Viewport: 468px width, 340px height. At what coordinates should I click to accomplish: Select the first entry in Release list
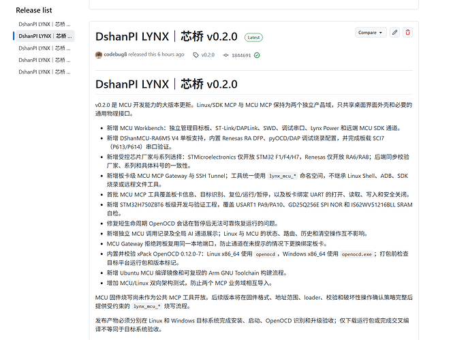point(45,24)
